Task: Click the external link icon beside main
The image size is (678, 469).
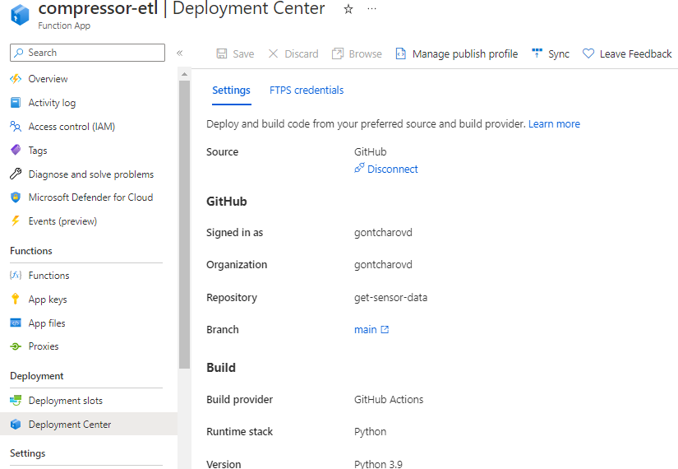Action: (x=385, y=330)
